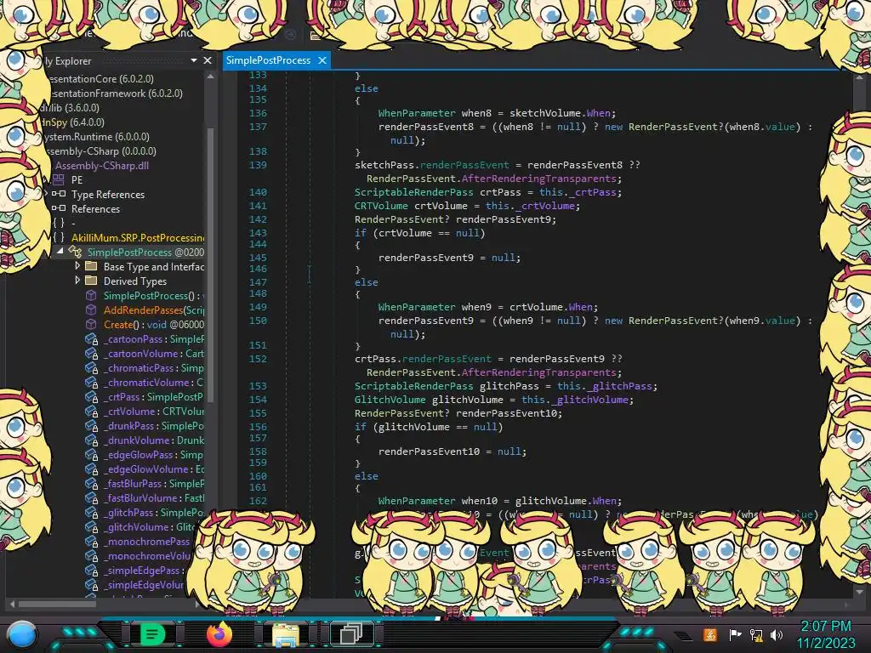Viewport: 871px width, 653px height.
Task: Close the Assembly Explorer panel
Action: (x=208, y=60)
